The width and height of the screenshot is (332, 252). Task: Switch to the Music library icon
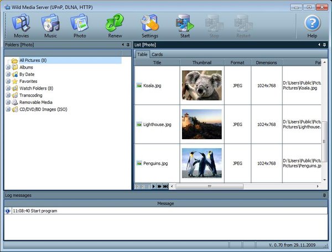[x=50, y=25]
